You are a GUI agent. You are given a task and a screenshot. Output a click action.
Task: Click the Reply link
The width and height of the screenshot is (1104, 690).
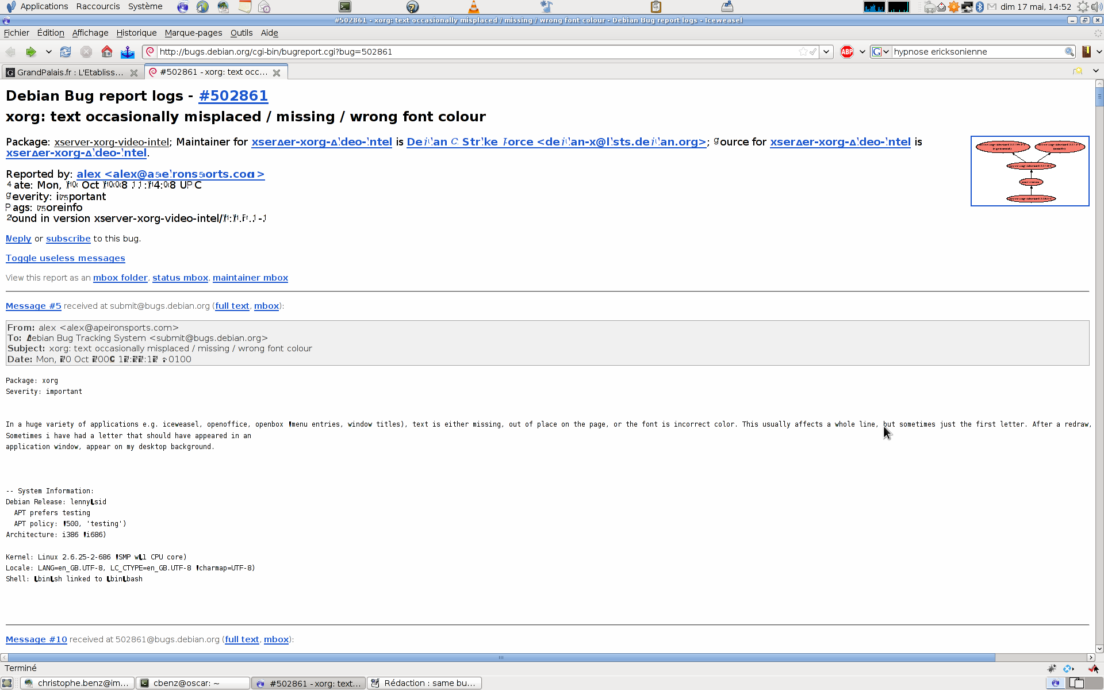point(18,239)
